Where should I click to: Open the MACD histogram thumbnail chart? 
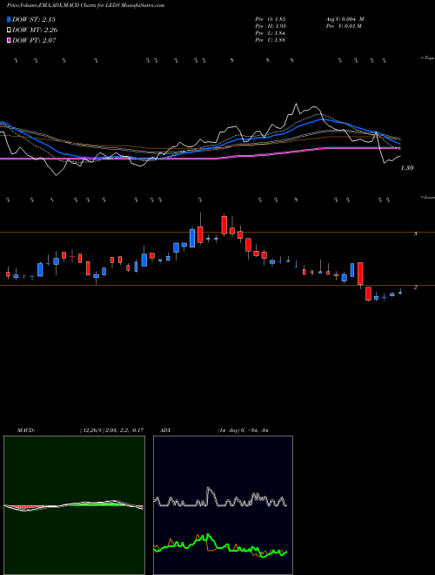[x=74, y=505]
